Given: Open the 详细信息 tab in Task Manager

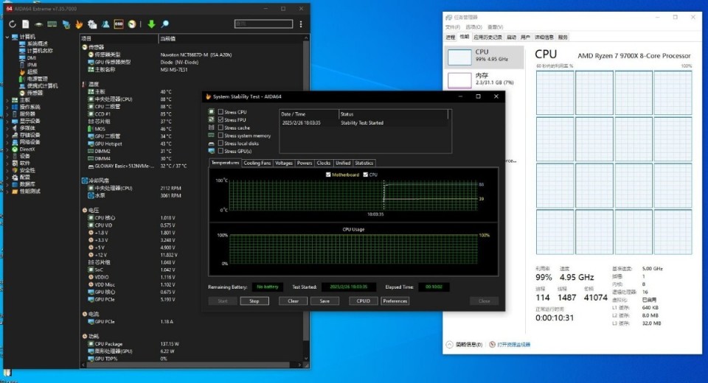Looking at the screenshot, I should (544, 38).
